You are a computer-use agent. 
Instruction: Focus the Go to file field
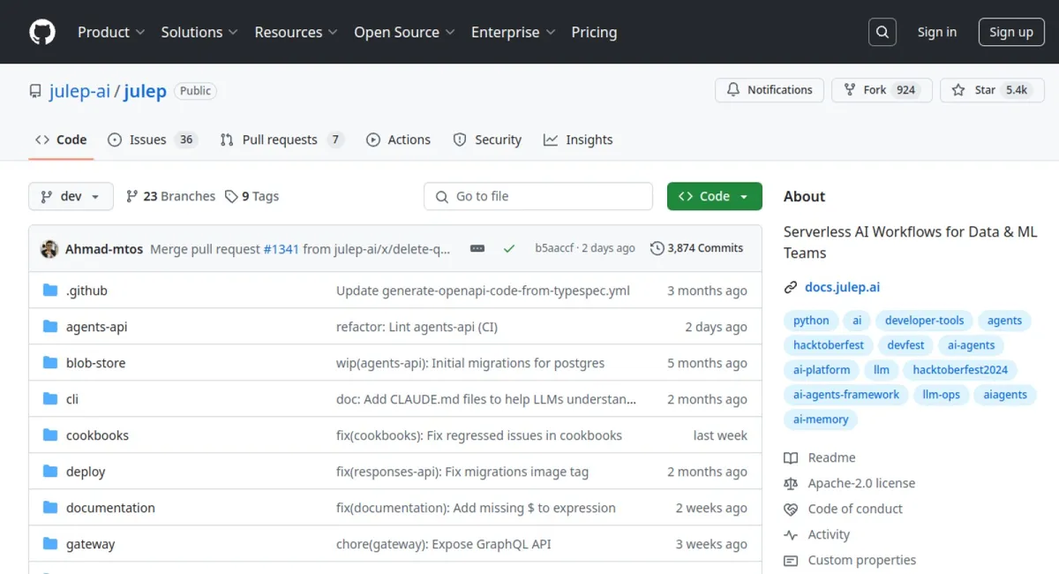click(x=538, y=196)
